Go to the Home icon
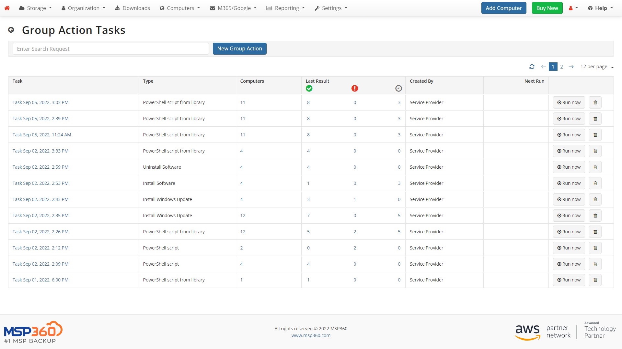The width and height of the screenshot is (622, 349). [x=7, y=8]
